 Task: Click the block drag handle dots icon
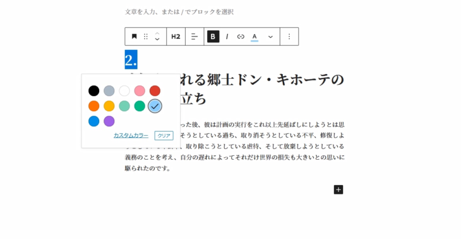(x=145, y=36)
